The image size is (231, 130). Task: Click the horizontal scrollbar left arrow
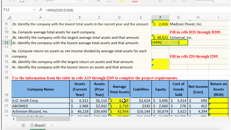pyautogui.click(x=14, y=119)
